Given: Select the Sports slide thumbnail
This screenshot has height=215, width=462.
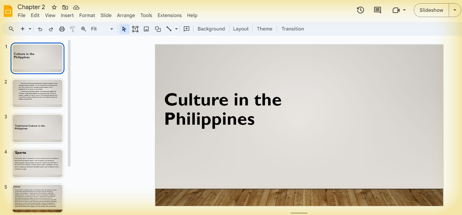Looking at the screenshot, I should (x=37, y=163).
